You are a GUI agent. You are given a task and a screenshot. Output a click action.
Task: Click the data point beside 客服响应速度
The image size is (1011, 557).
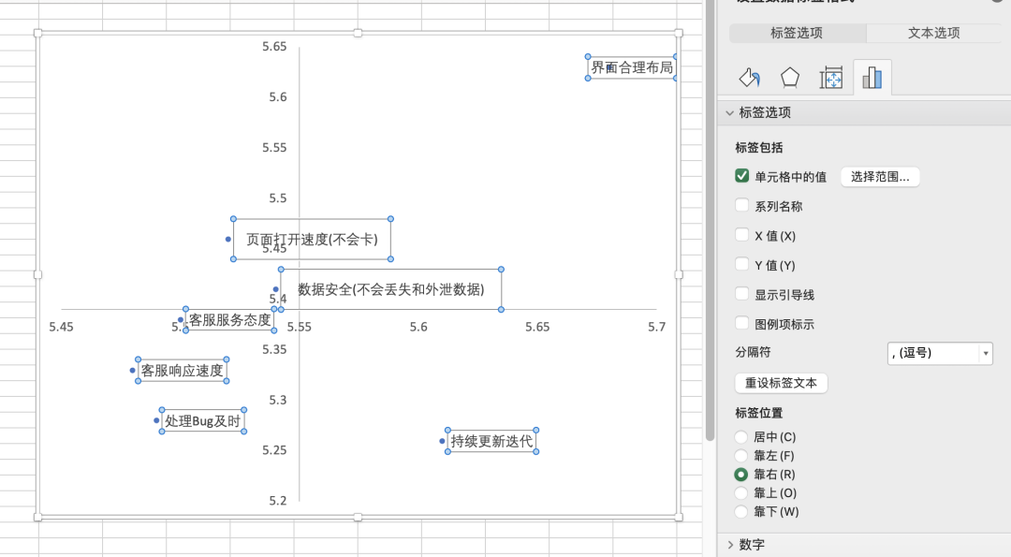click(x=132, y=370)
